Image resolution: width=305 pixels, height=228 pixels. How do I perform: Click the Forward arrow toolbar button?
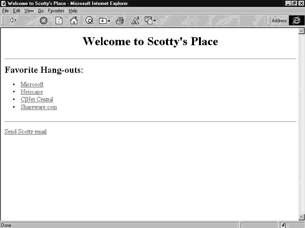tap(28, 21)
